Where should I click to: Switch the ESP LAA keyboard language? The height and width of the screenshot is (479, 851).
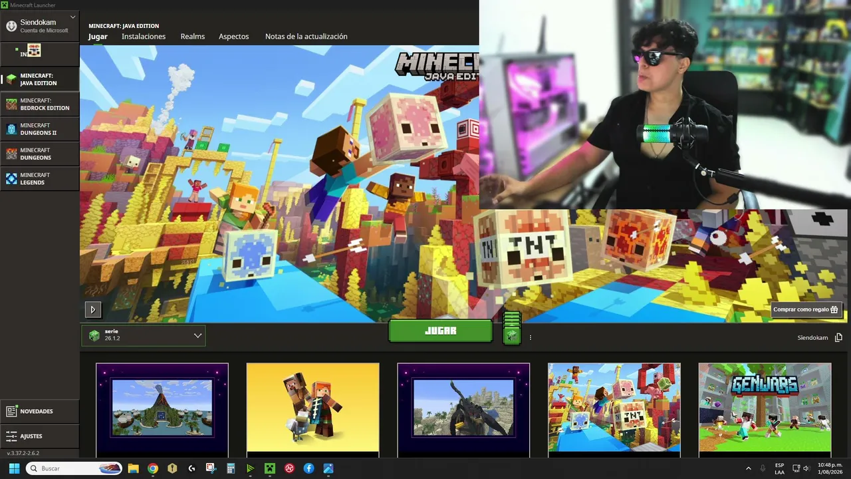(x=779, y=468)
